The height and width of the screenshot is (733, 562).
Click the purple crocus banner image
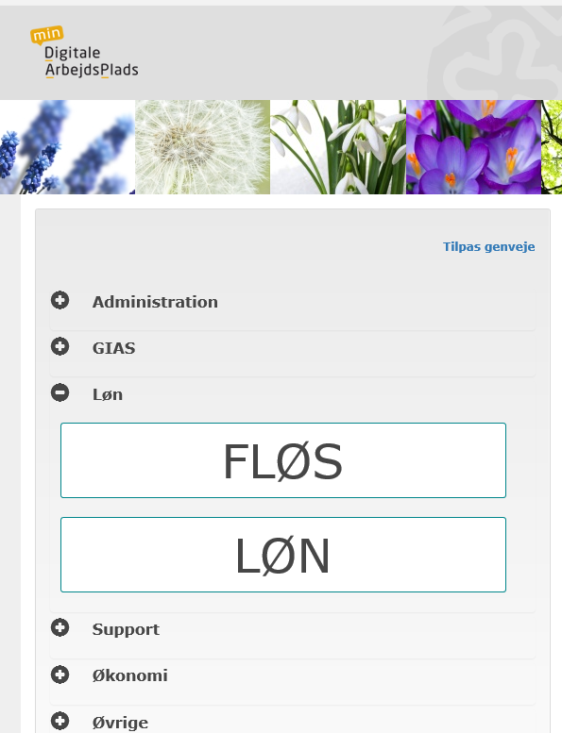[x=473, y=147]
